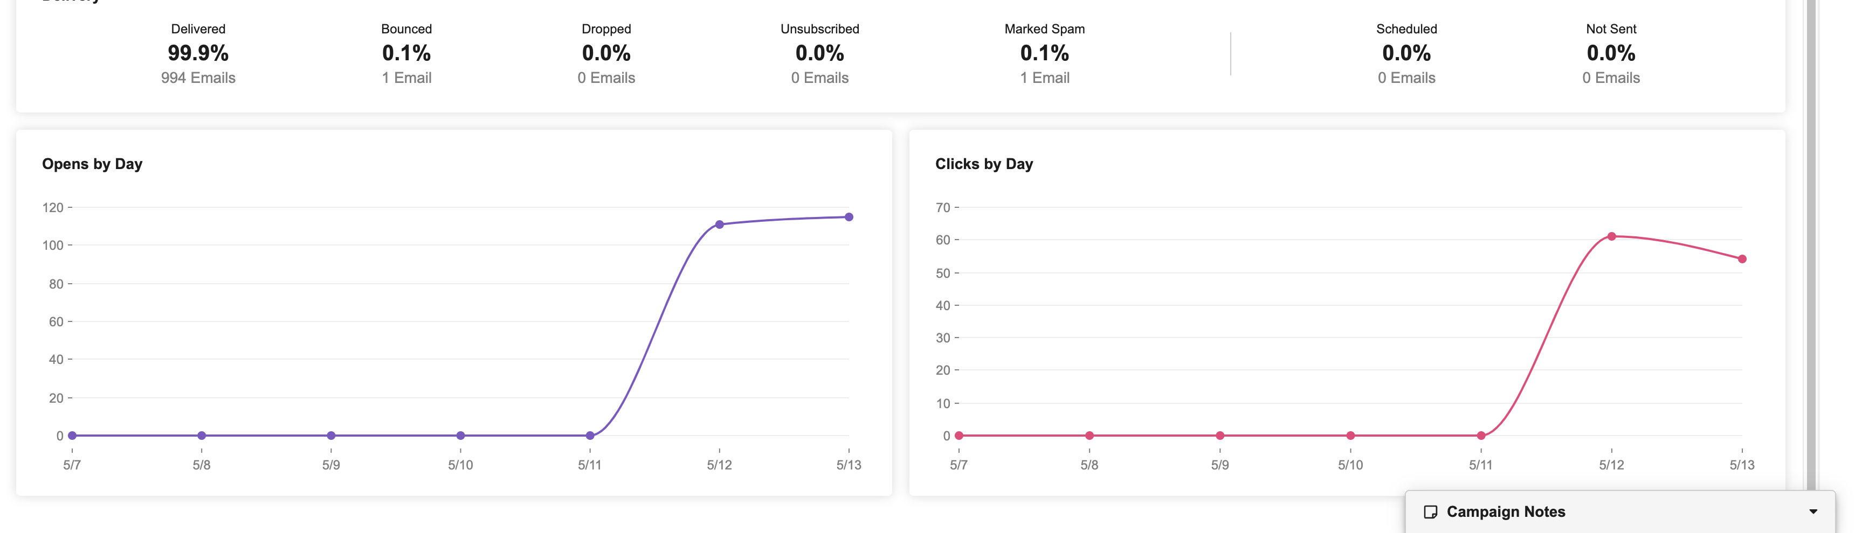Click the Not Sent 0.0% statistic
Screen dimensions: 1862x533
tap(1610, 53)
